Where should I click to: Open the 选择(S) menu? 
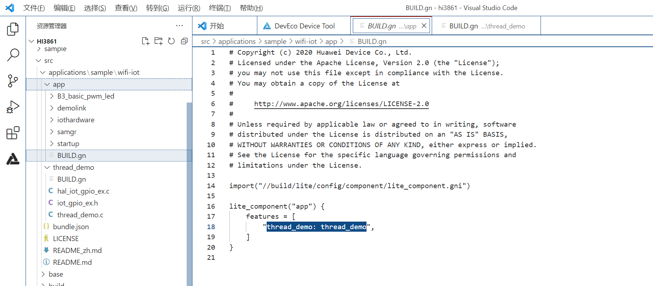click(95, 8)
